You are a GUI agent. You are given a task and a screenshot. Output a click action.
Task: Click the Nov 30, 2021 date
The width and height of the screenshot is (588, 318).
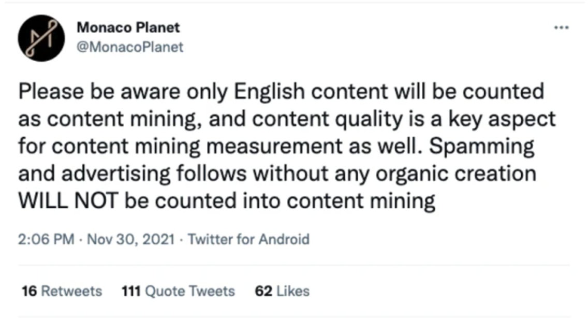click(131, 239)
